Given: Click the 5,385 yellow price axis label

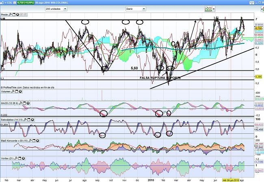Looking at the screenshot, I should click(x=258, y=77).
